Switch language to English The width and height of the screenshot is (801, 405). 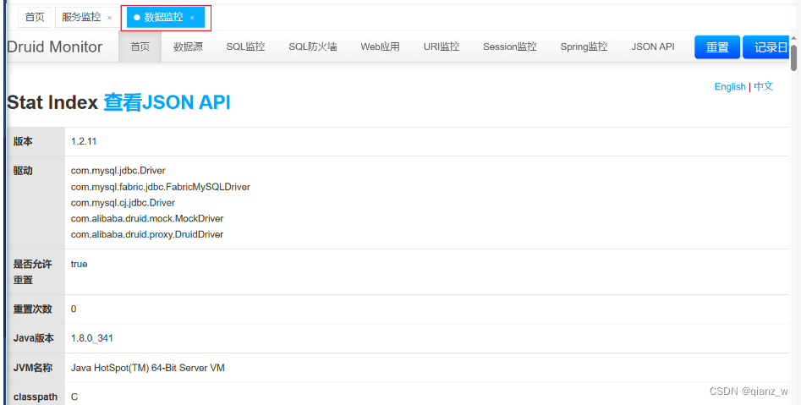tap(730, 87)
